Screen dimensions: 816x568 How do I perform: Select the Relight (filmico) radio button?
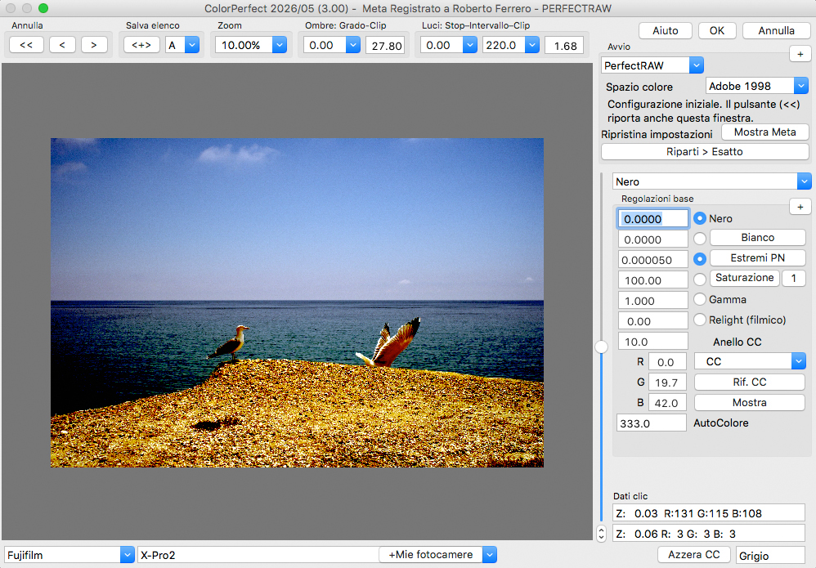coord(700,320)
